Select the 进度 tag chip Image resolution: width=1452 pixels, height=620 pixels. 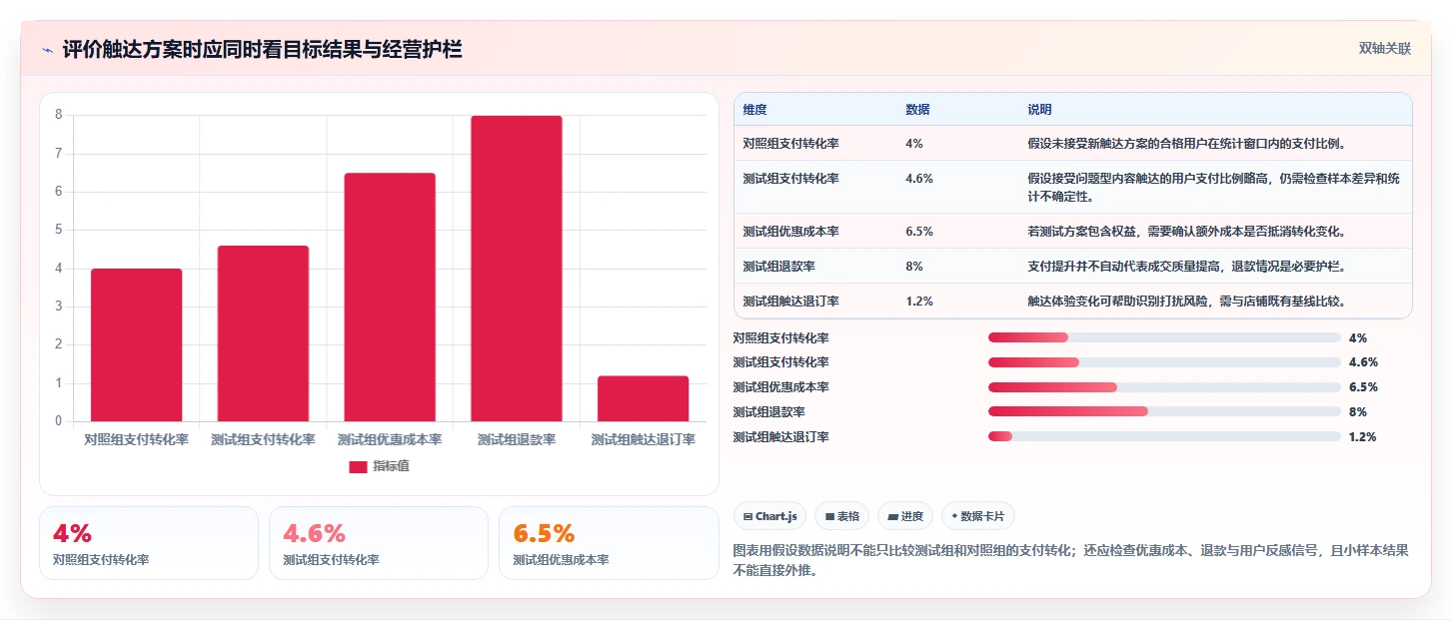point(905,516)
